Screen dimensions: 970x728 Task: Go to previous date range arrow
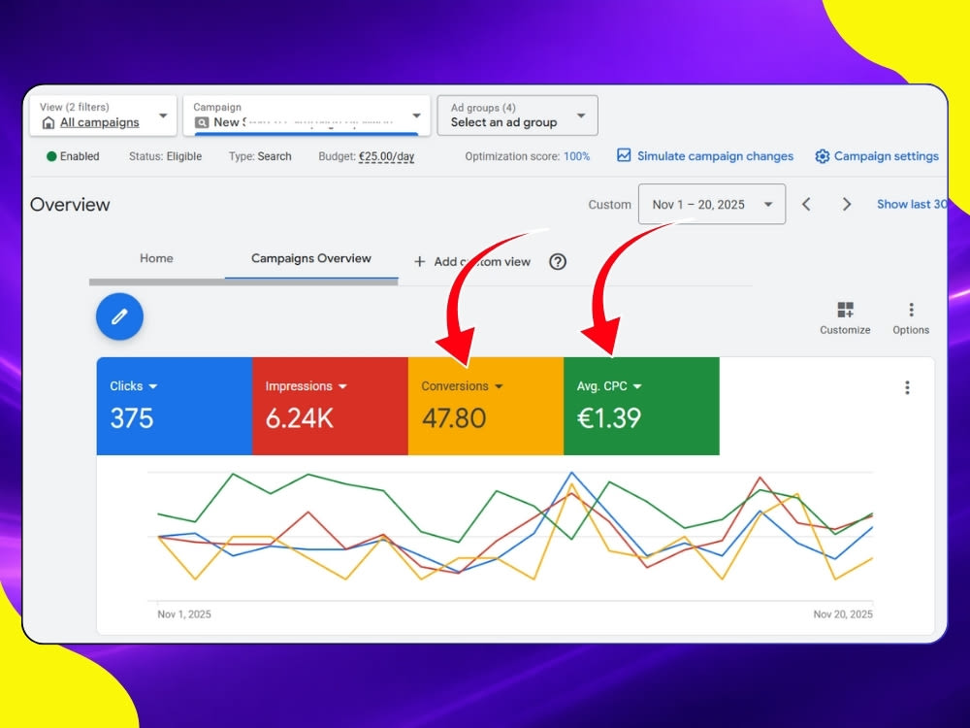806,204
